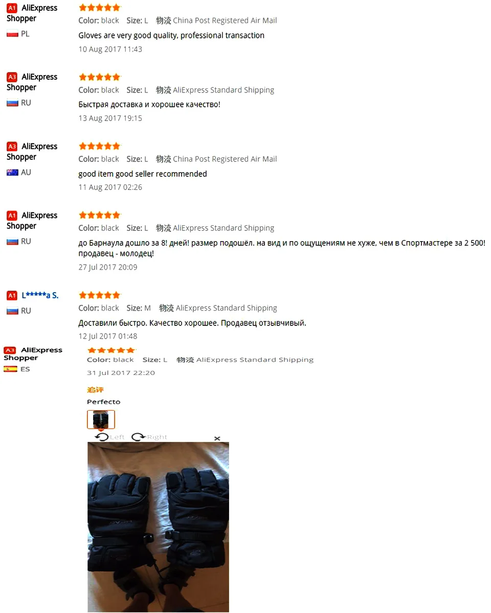Click the A1 badge of PL shopper

(x=12, y=8)
